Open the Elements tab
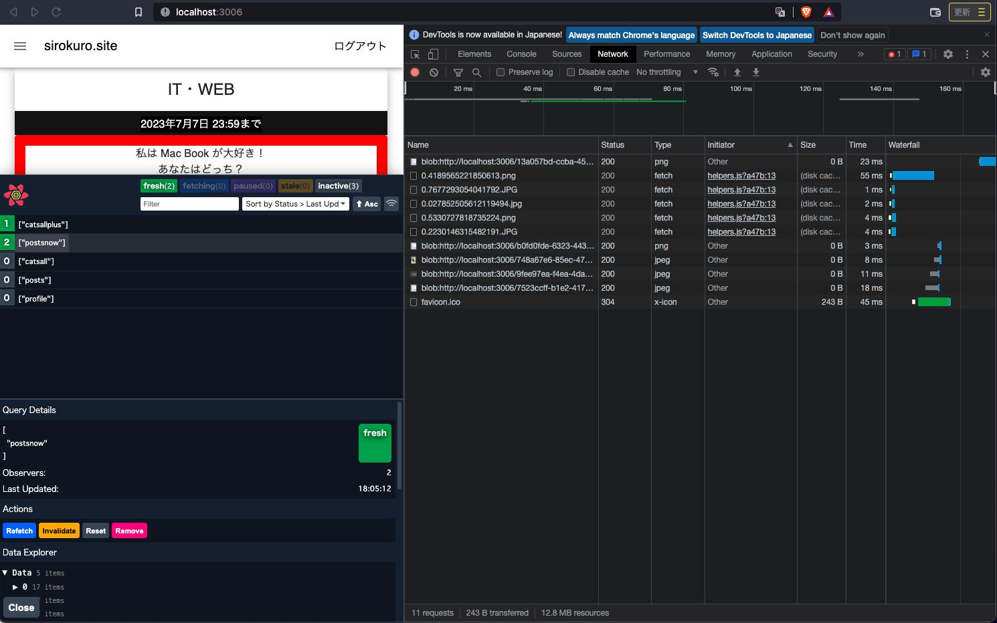Image resolution: width=997 pixels, height=623 pixels. (474, 54)
